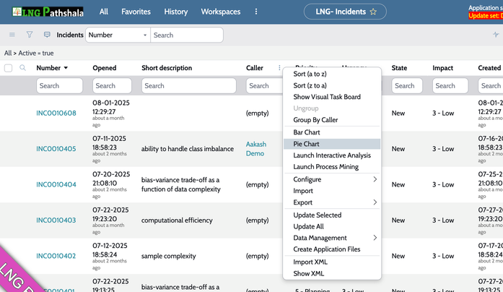
Task: Toggle the select-all rows checkbox
Action: 9,68
